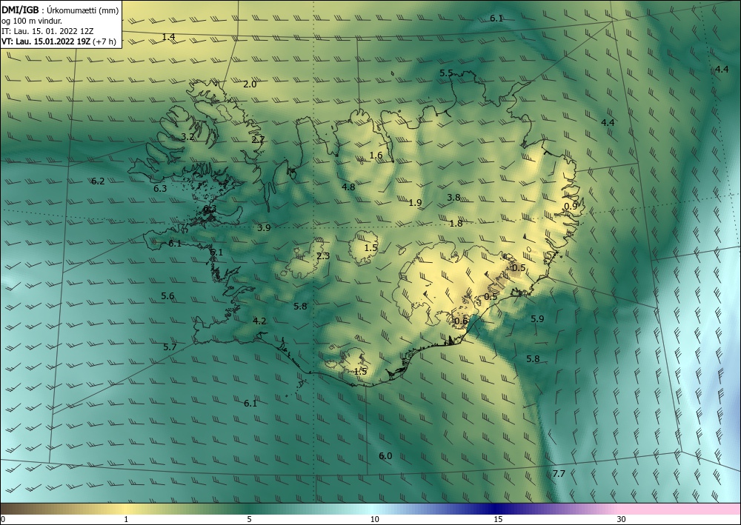
Task: Click the '30' tick label on the colour scale
Action: (x=622, y=519)
